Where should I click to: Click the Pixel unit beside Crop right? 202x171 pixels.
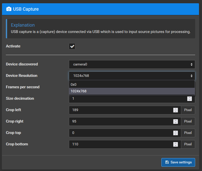(x=188, y=122)
